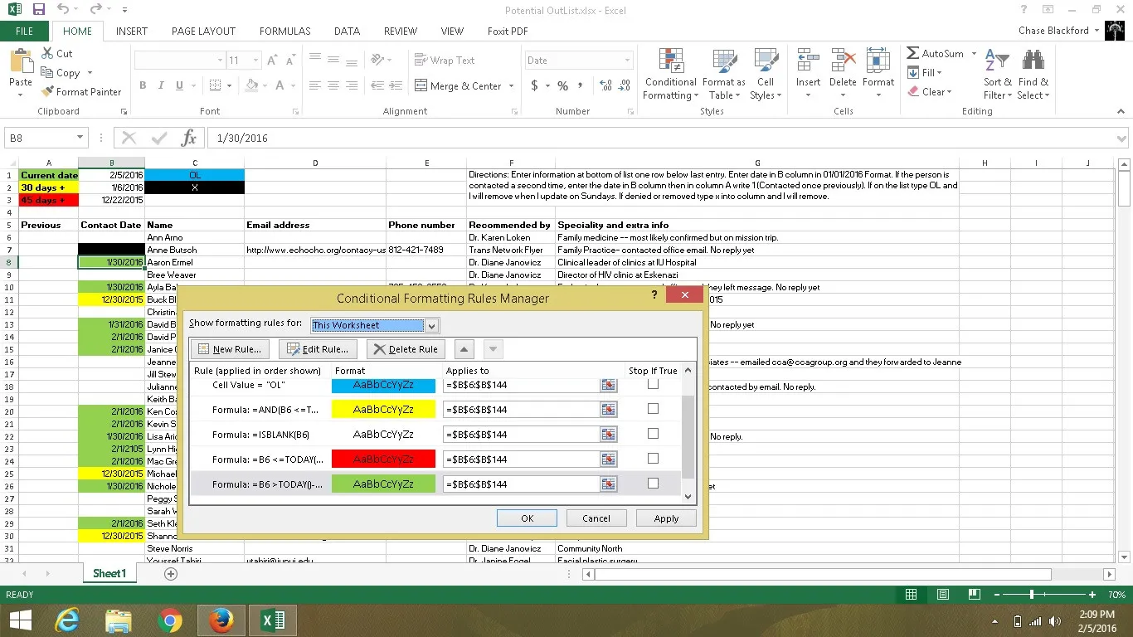Tick Stop If True for the OL rule

point(653,384)
